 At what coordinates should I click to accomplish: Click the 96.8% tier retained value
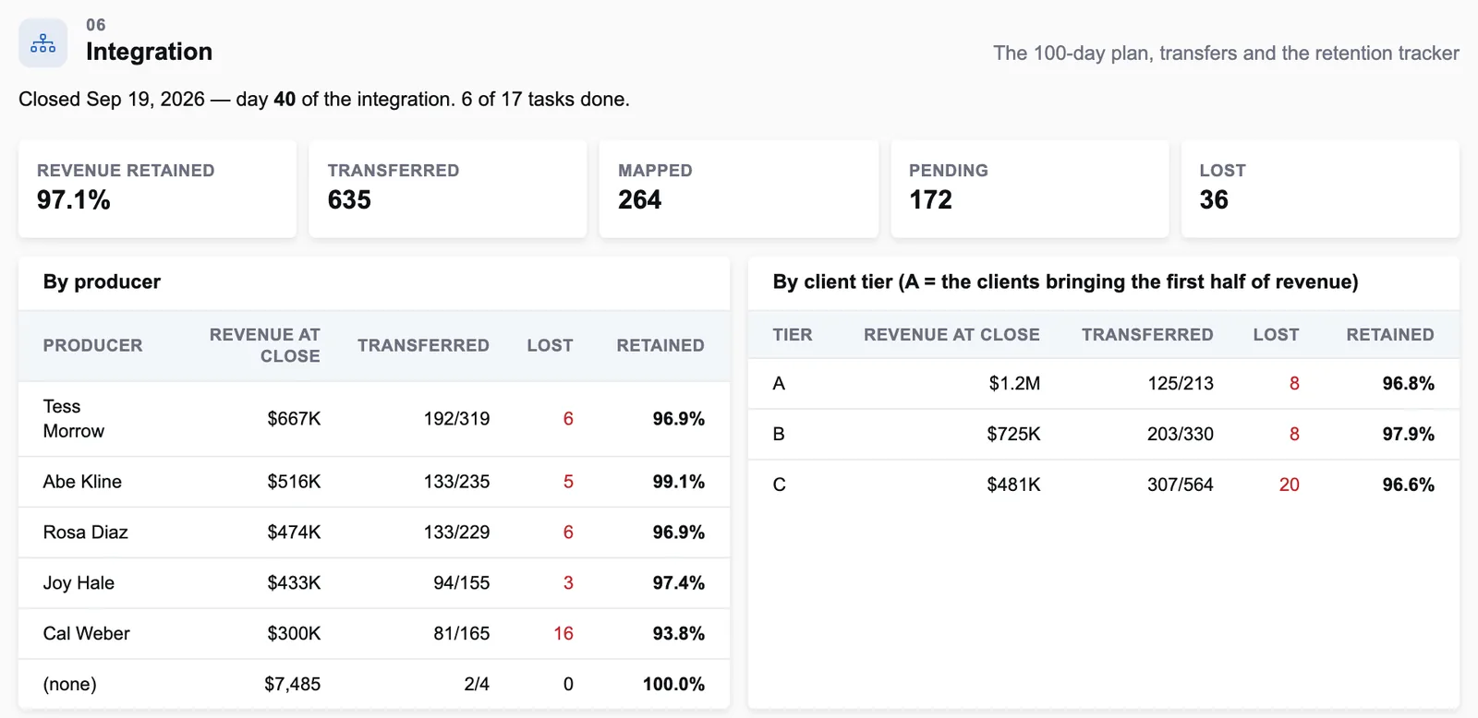point(1408,384)
